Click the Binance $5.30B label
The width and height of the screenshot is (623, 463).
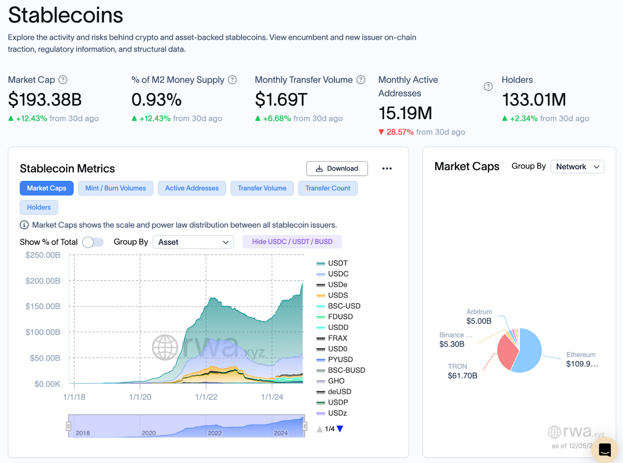tap(456, 340)
